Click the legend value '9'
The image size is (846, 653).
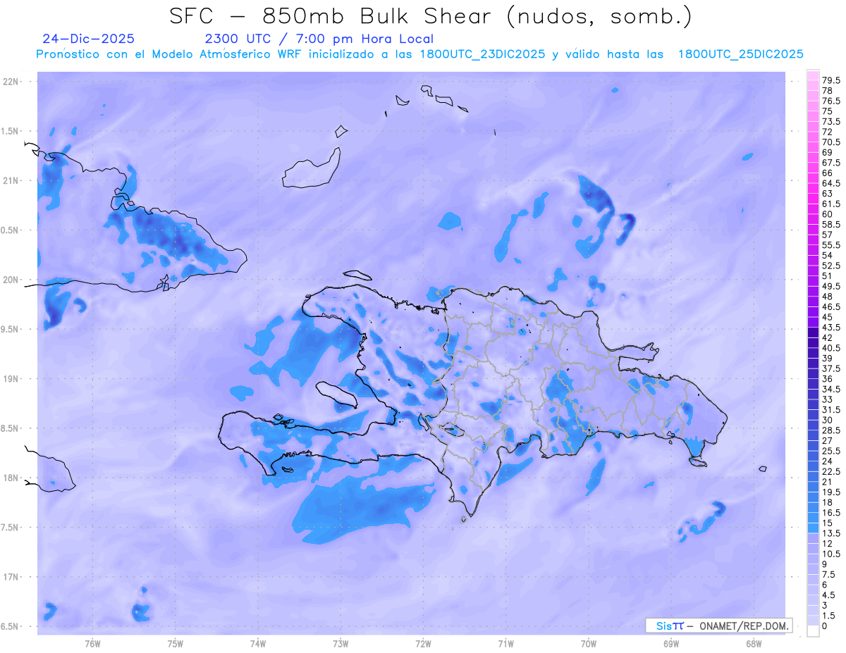(x=825, y=565)
